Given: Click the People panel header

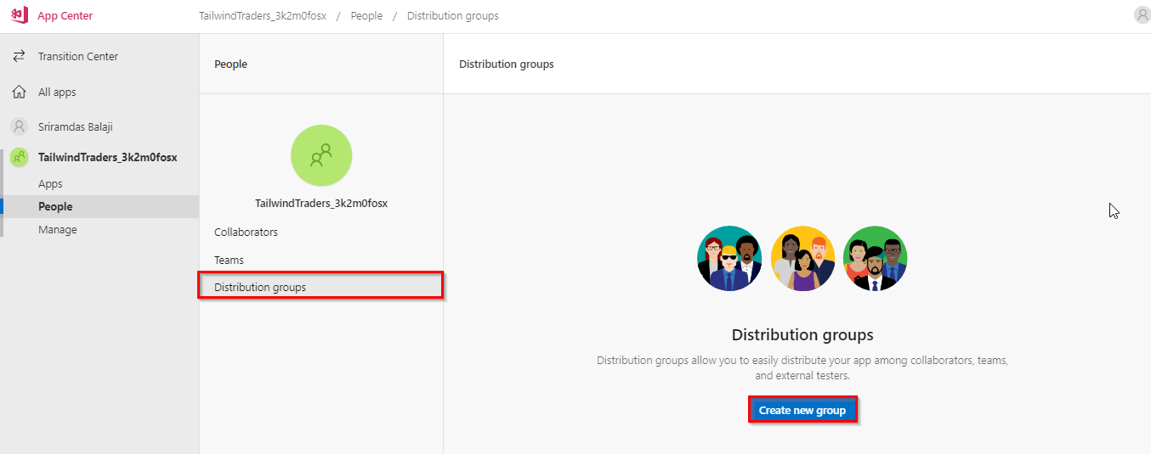Looking at the screenshot, I should [x=230, y=64].
